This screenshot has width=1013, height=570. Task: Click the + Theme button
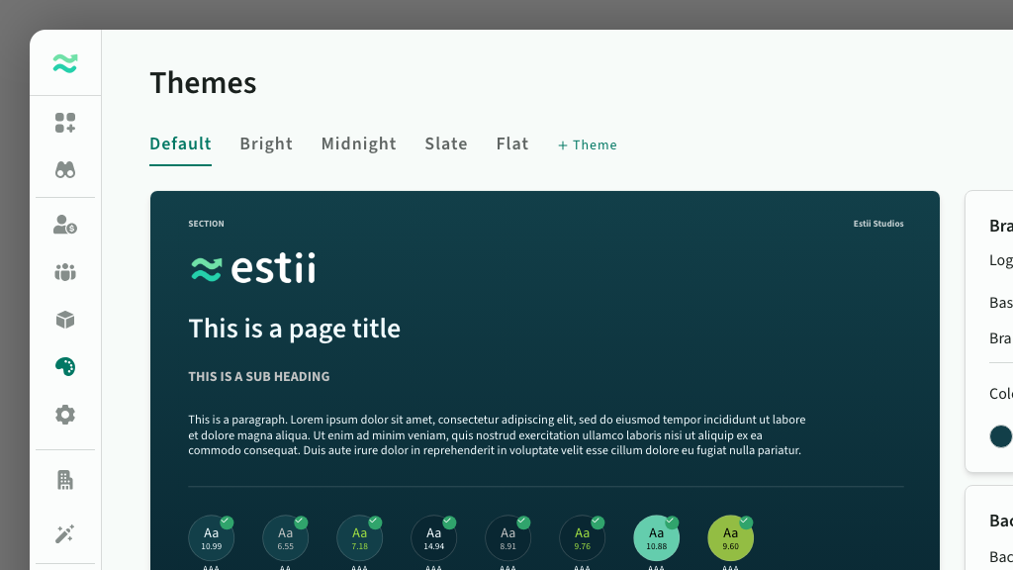pos(588,145)
